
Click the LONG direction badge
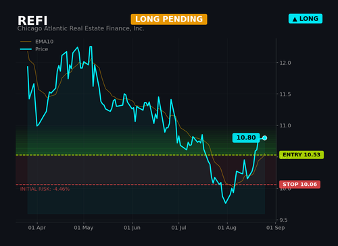[306, 19]
